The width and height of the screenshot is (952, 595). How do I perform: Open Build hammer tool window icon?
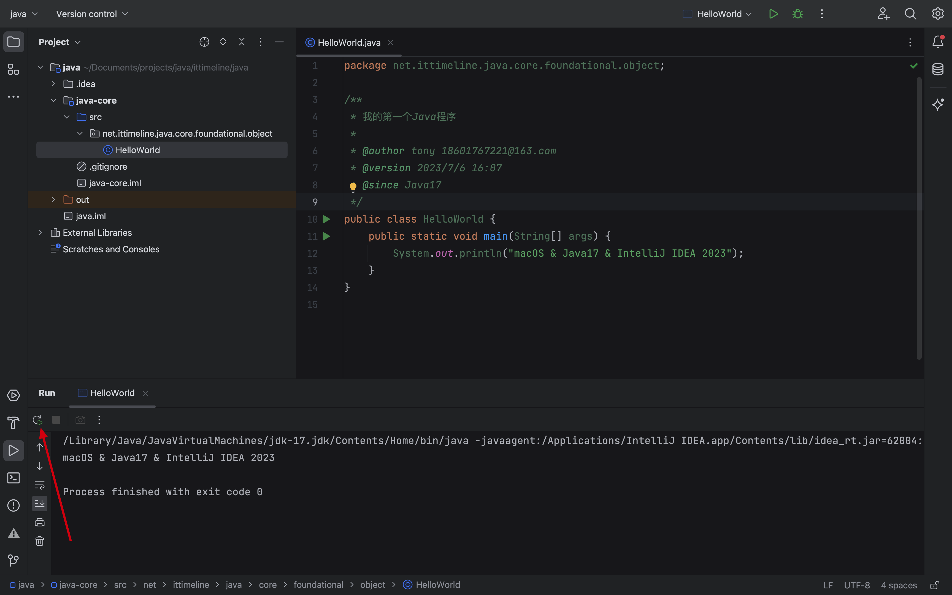coord(13,423)
